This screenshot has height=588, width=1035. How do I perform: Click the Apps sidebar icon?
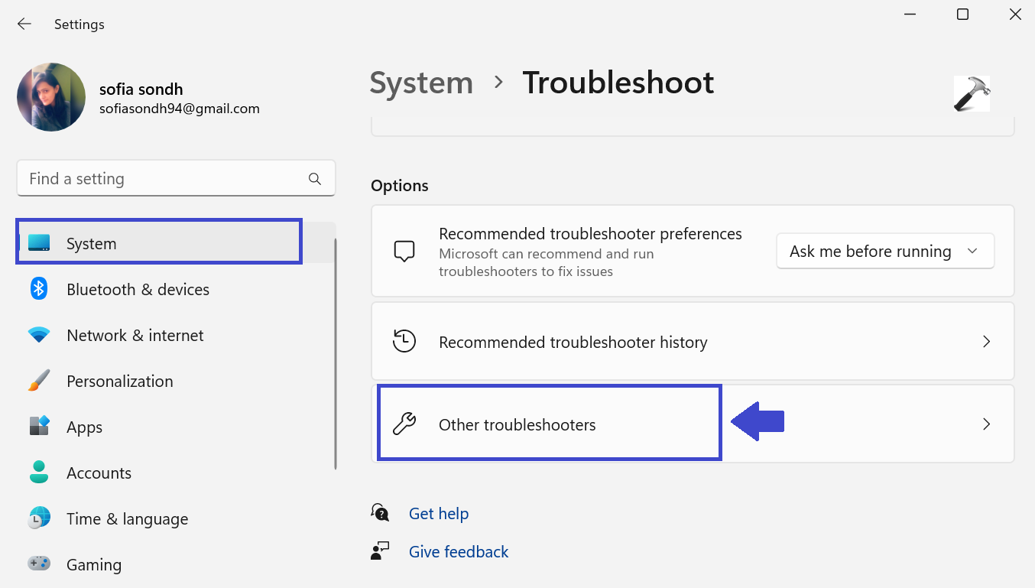39,426
